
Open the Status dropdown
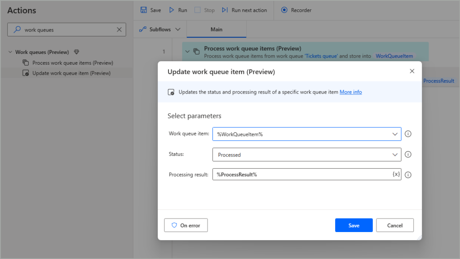coord(394,154)
